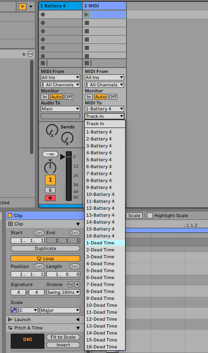This screenshot has height=353, width=208.
Task: Choose 1-Dead Time from the channel list
Action: coord(105,243)
